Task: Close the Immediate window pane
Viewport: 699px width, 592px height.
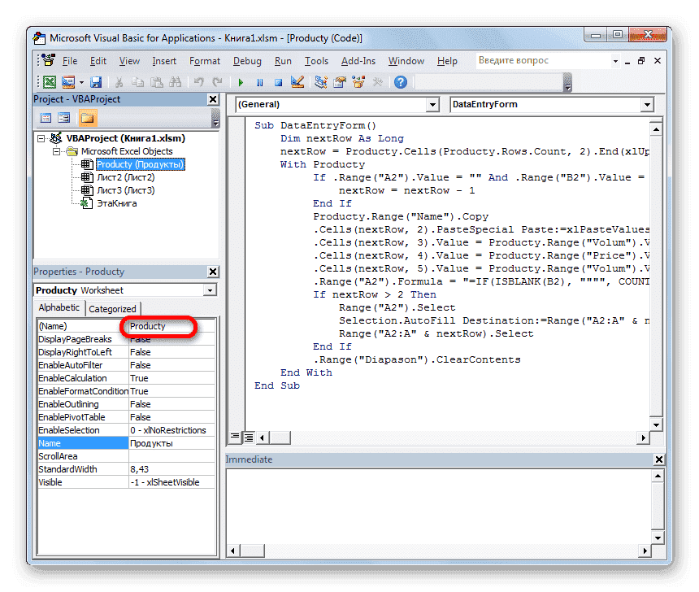Action: pos(658,459)
